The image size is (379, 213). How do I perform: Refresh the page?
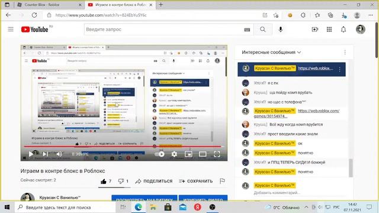click(x=34, y=15)
